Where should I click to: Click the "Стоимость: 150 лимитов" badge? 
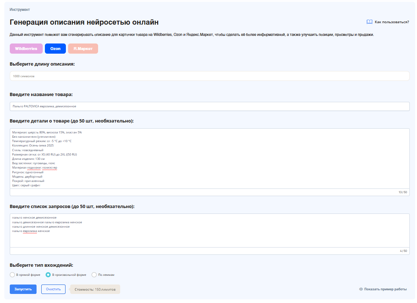[95, 290]
